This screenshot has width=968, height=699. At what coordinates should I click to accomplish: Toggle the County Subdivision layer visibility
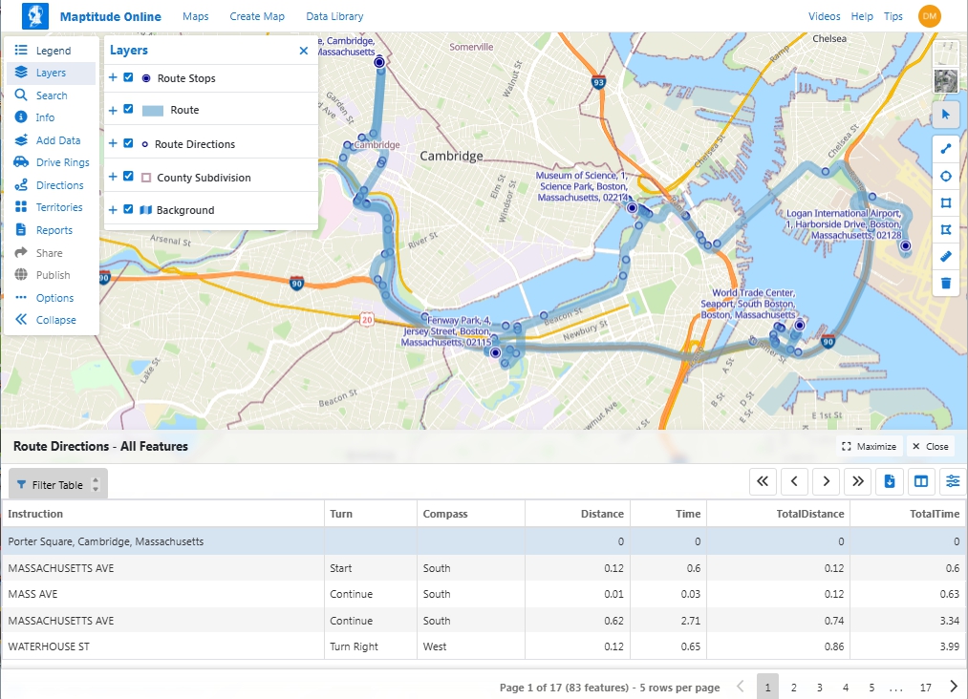point(128,177)
